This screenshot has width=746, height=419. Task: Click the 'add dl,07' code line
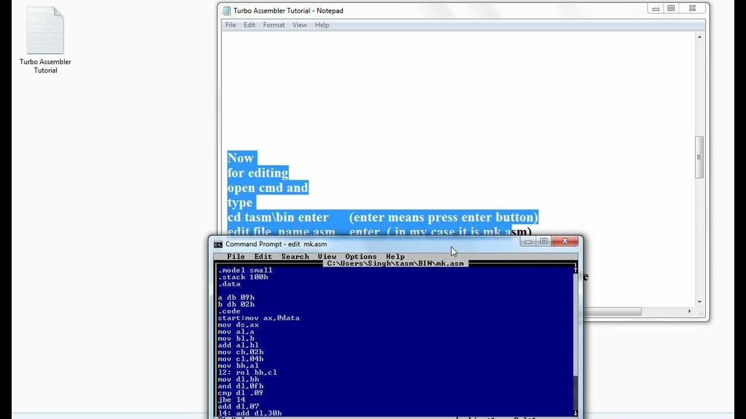coord(238,407)
